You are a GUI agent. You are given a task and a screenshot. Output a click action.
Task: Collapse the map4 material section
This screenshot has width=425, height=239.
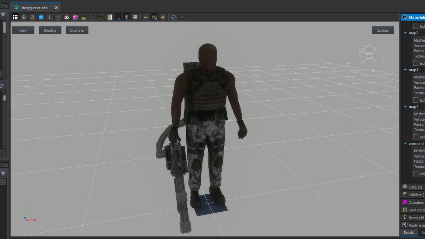pyautogui.click(x=405, y=107)
